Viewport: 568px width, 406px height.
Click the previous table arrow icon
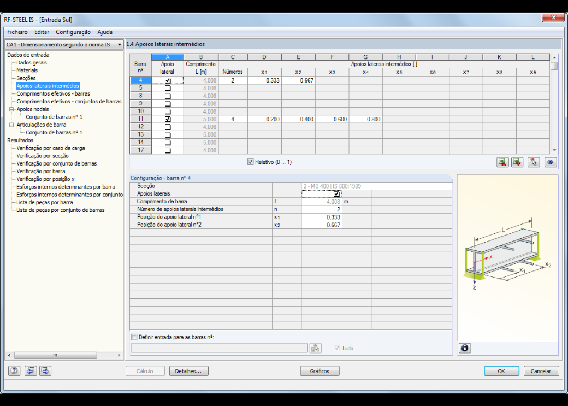tap(31, 371)
